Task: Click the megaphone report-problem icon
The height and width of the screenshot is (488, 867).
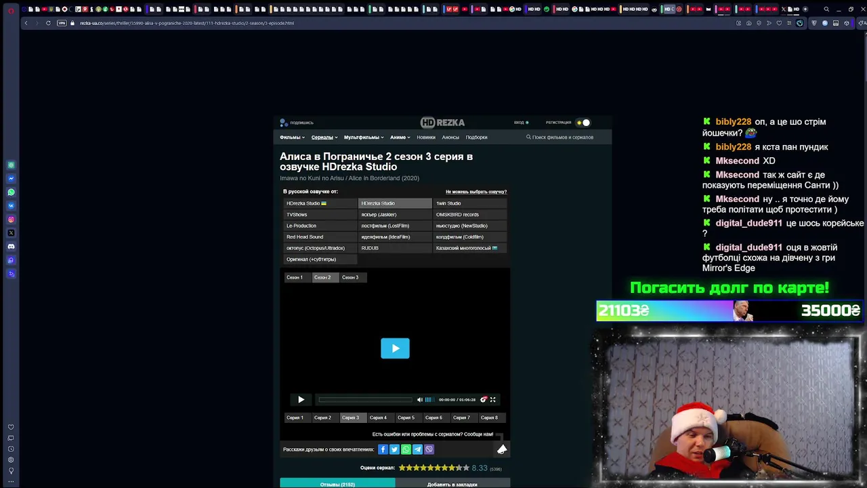Action: pos(502,449)
